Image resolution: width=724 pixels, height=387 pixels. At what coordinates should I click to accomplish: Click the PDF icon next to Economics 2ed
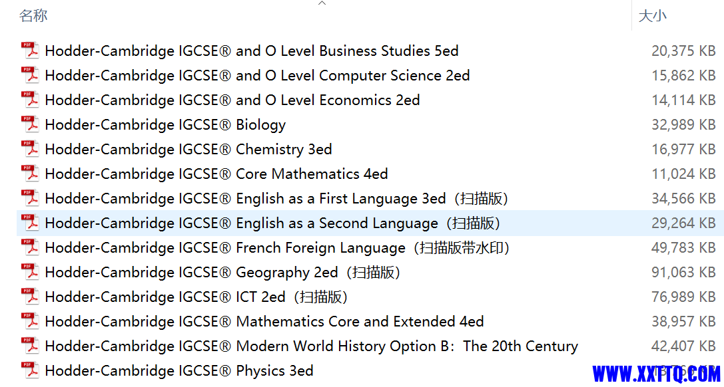pyautogui.click(x=31, y=100)
